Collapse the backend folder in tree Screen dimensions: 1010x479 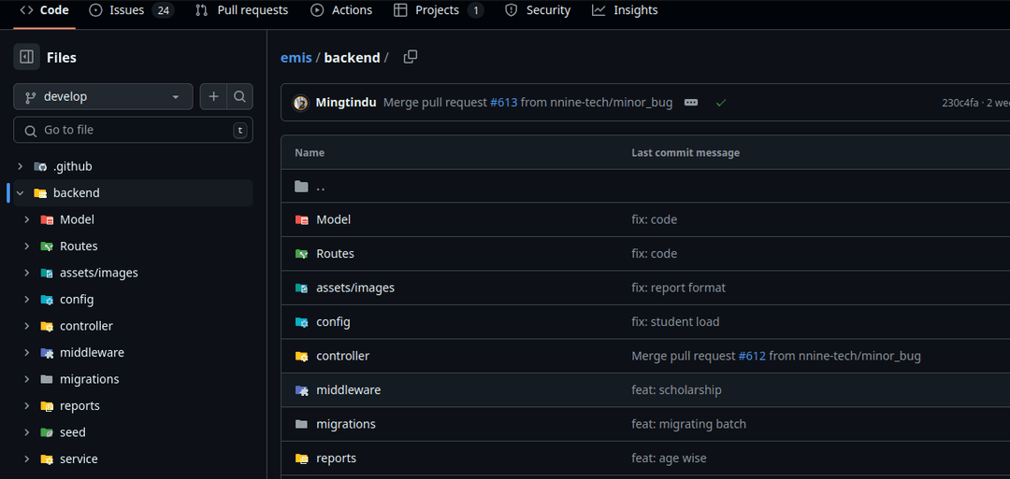[20, 193]
